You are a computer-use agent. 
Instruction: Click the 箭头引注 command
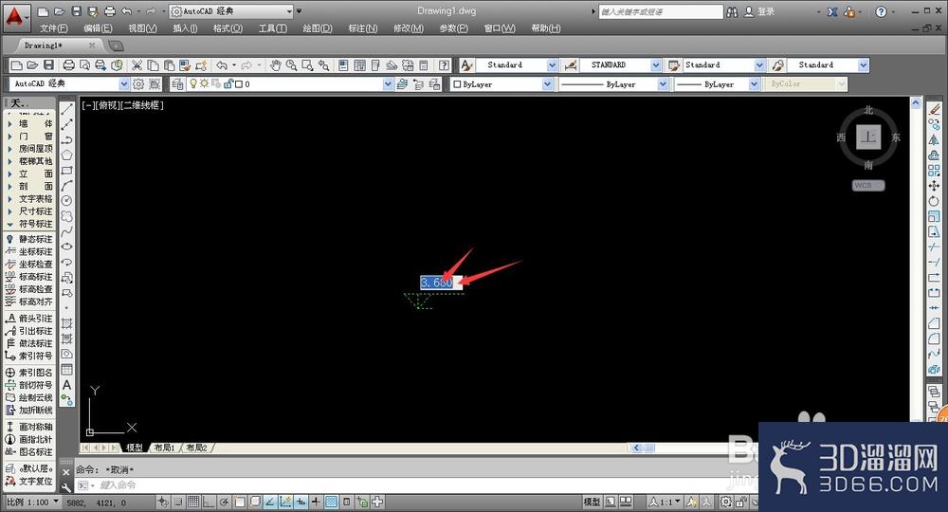tap(29, 319)
